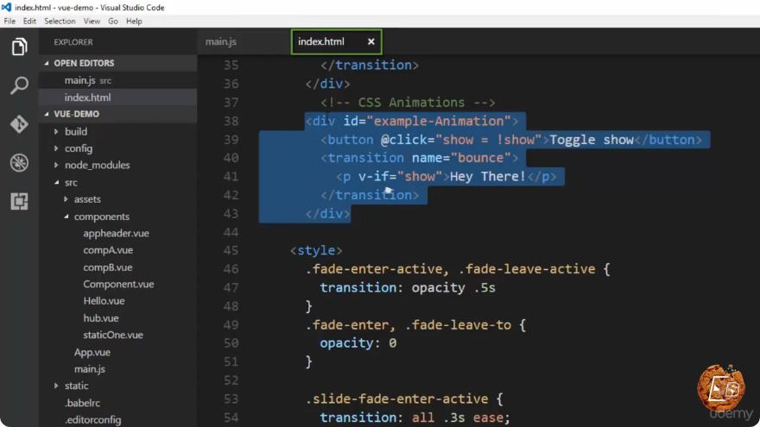The height and width of the screenshot is (427, 760).
Task: Open the .babelrc file
Action: click(82, 403)
